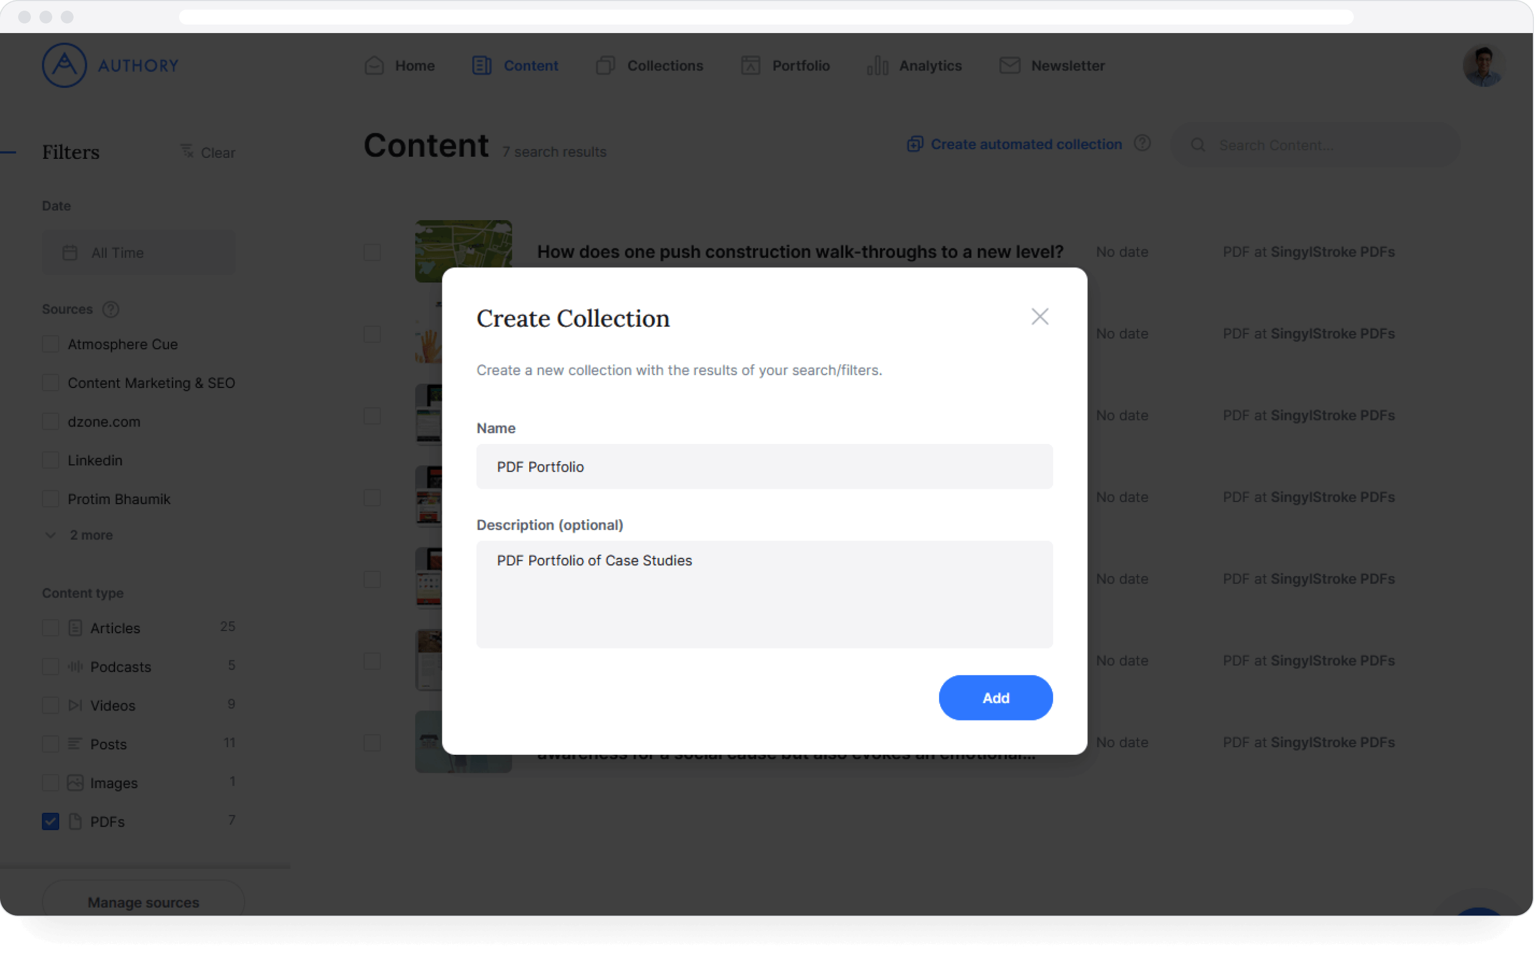Image resolution: width=1535 pixels, height=970 pixels.
Task: Open the All Time date dropdown
Action: 139,253
